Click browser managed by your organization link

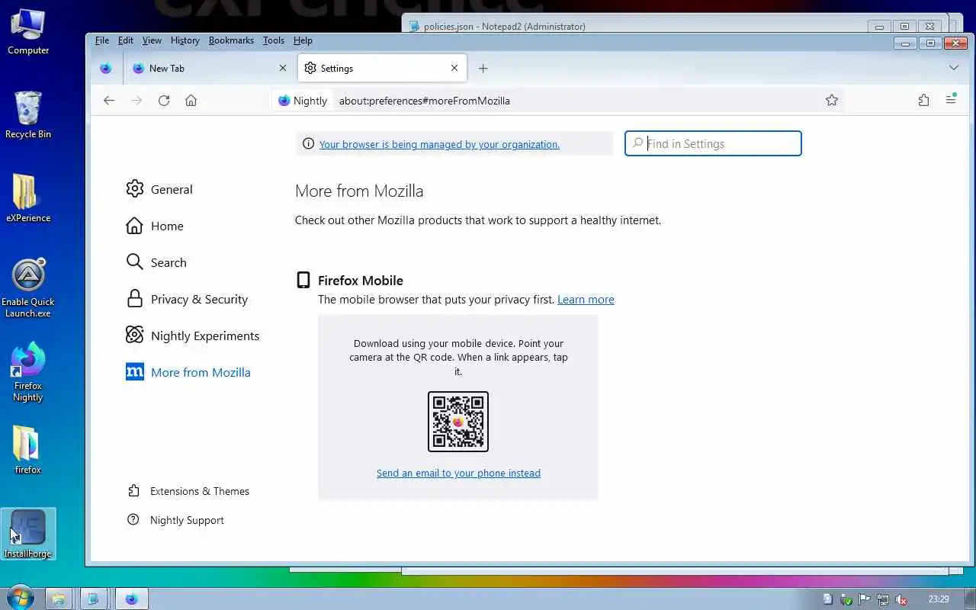pyautogui.click(x=439, y=144)
